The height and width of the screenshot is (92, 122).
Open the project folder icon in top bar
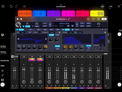pos(3,6)
